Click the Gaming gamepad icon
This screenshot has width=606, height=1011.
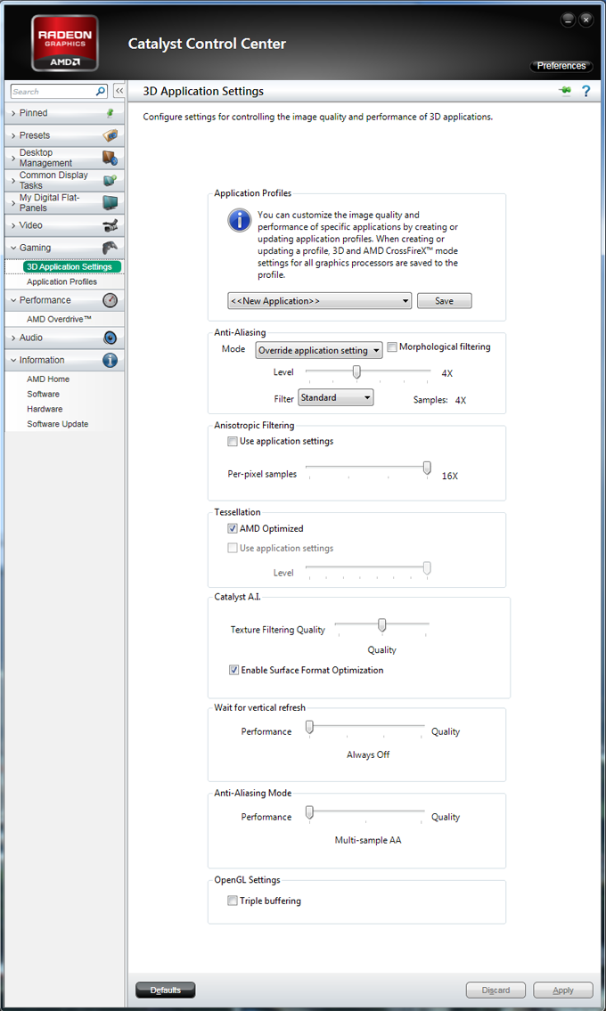pyautogui.click(x=111, y=248)
